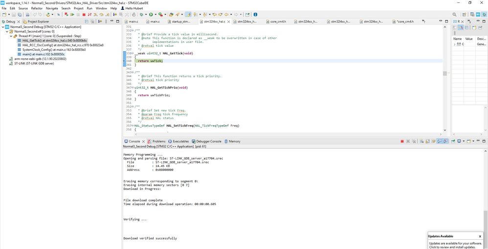Click the Step Into icon
This screenshot has height=249, width=488.
pos(95,14)
